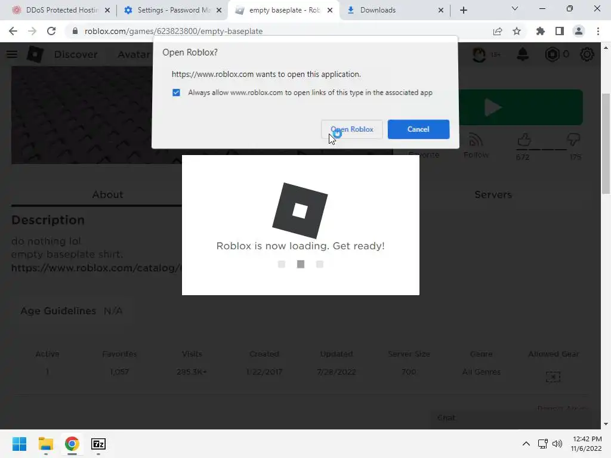The height and width of the screenshot is (458, 611).
Task: Share this page icon
Action: (x=498, y=31)
